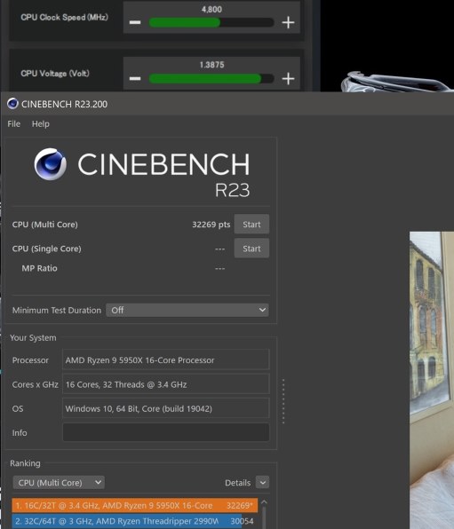
Task: Open the File menu in Cinebench
Action: pos(14,123)
